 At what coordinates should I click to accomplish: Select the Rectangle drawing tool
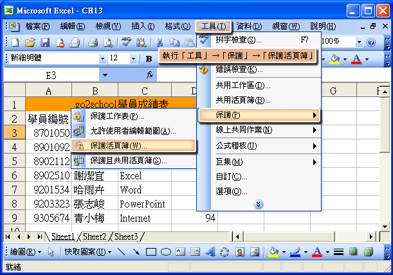(151, 252)
